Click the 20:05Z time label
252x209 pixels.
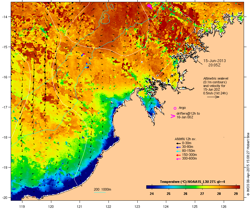[x=215, y=65]
